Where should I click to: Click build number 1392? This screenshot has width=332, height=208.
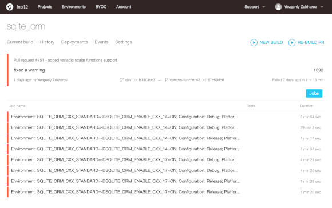318,70
